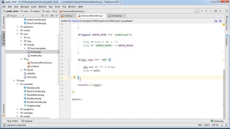Click the collapse all icon in Project panel
Screen dimensions: 230x129
pos(47,16)
